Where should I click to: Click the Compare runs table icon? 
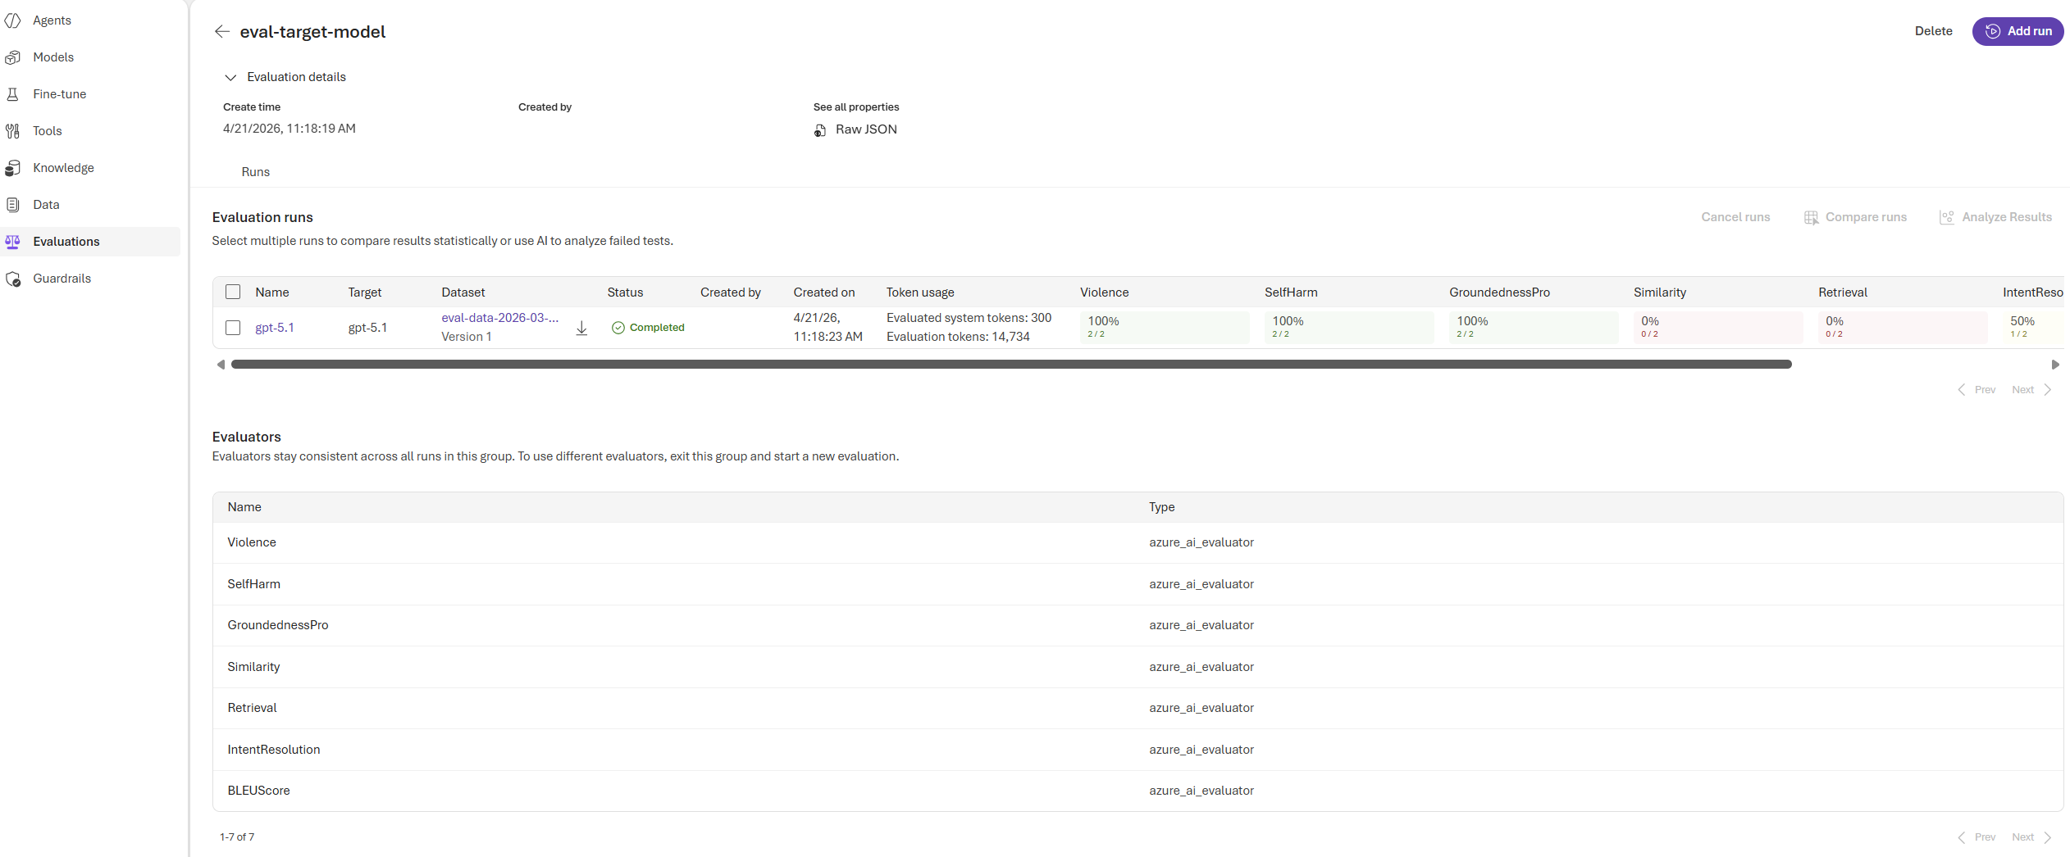click(x=1811, y=217)
